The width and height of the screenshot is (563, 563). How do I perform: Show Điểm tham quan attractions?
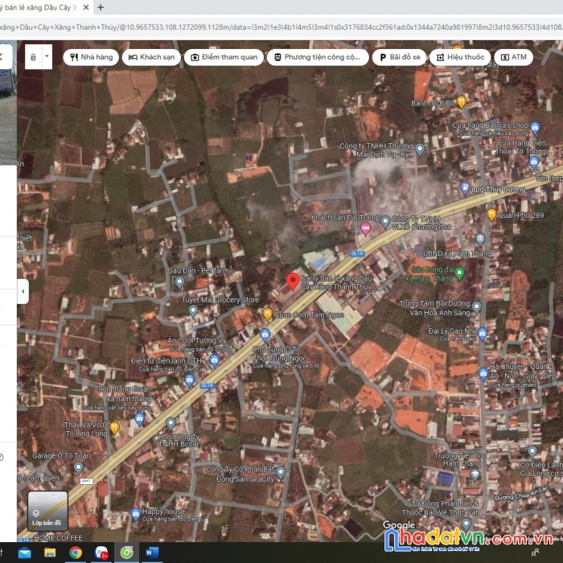224,57
